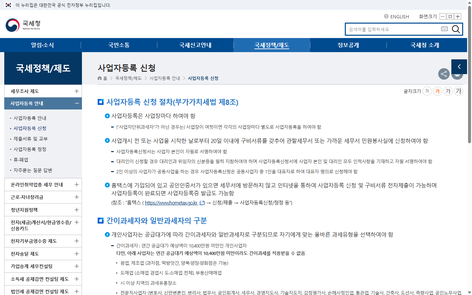Open 사업자등록 정정 sidebar link
472x295 pixels.
coord(30,149)
